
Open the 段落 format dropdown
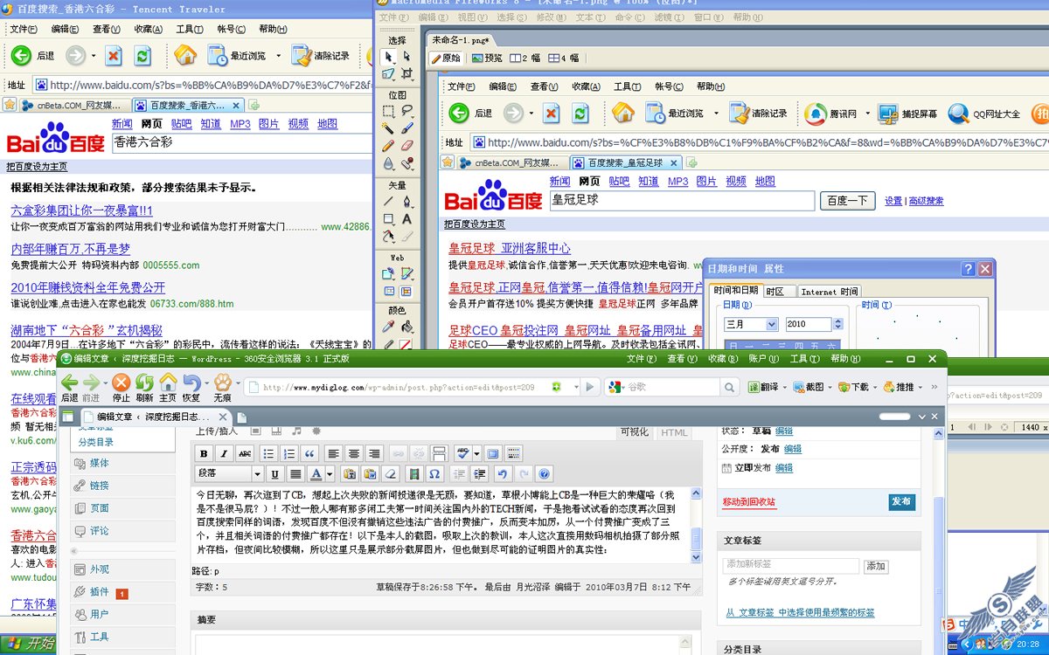click(229, 474)
